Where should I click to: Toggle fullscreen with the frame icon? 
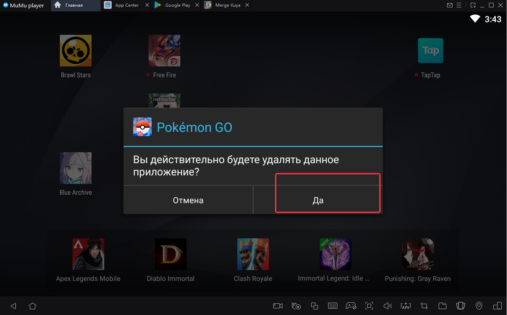(x=369, y=306)
